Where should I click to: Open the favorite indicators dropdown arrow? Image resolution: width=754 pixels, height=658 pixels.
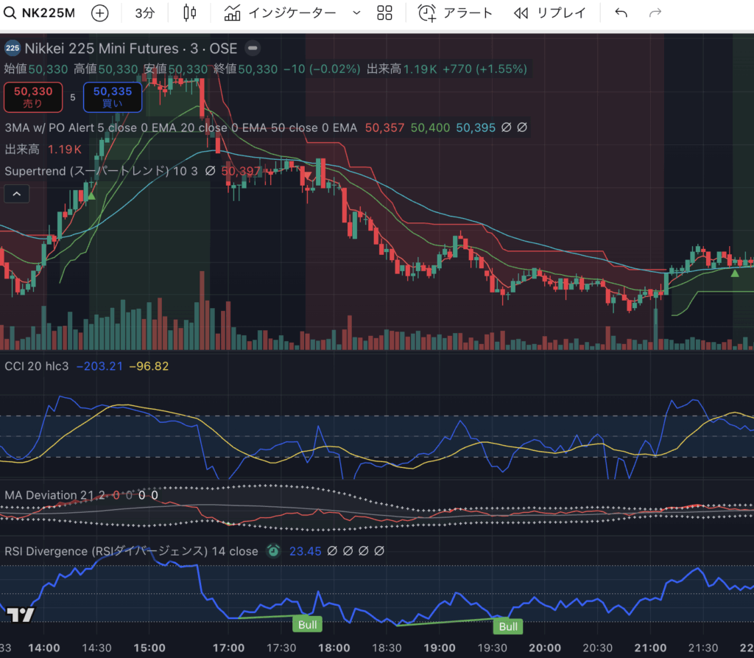click(357, 13)
